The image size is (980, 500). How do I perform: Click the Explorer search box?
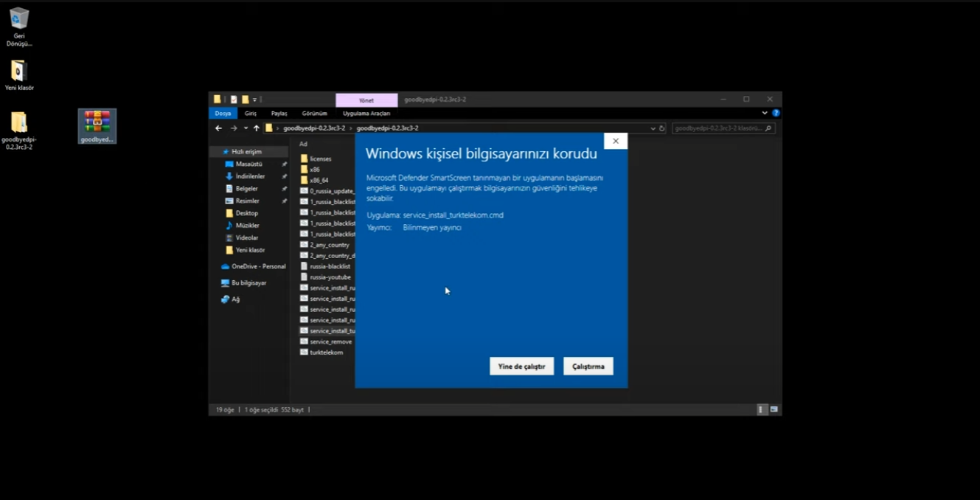pyautogui.click(x=723, y=128)
